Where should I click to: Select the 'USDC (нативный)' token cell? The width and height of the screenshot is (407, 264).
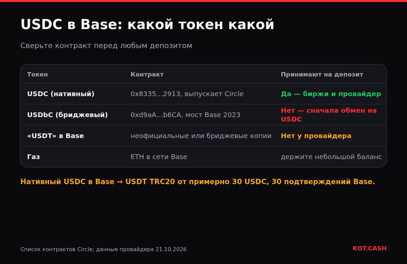[61, 94]
